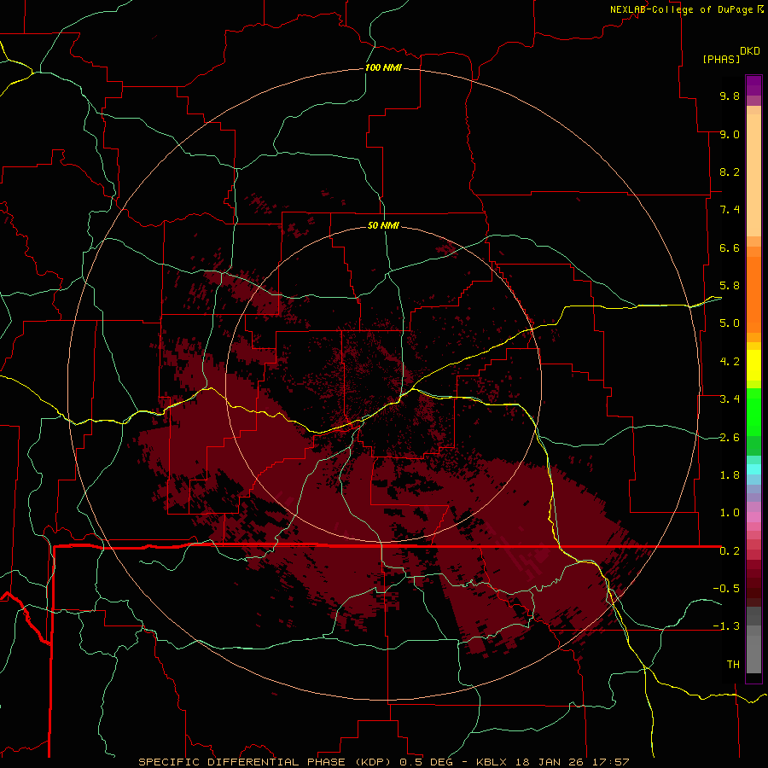This screenshot has width=768, height=768.
Task: Click the yellow band of the color bar
Action: (753, 365)
